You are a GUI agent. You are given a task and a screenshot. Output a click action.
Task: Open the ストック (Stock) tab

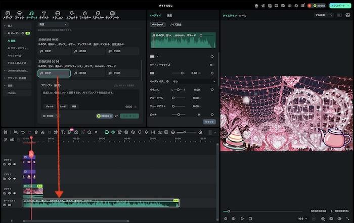click(19, 15)
